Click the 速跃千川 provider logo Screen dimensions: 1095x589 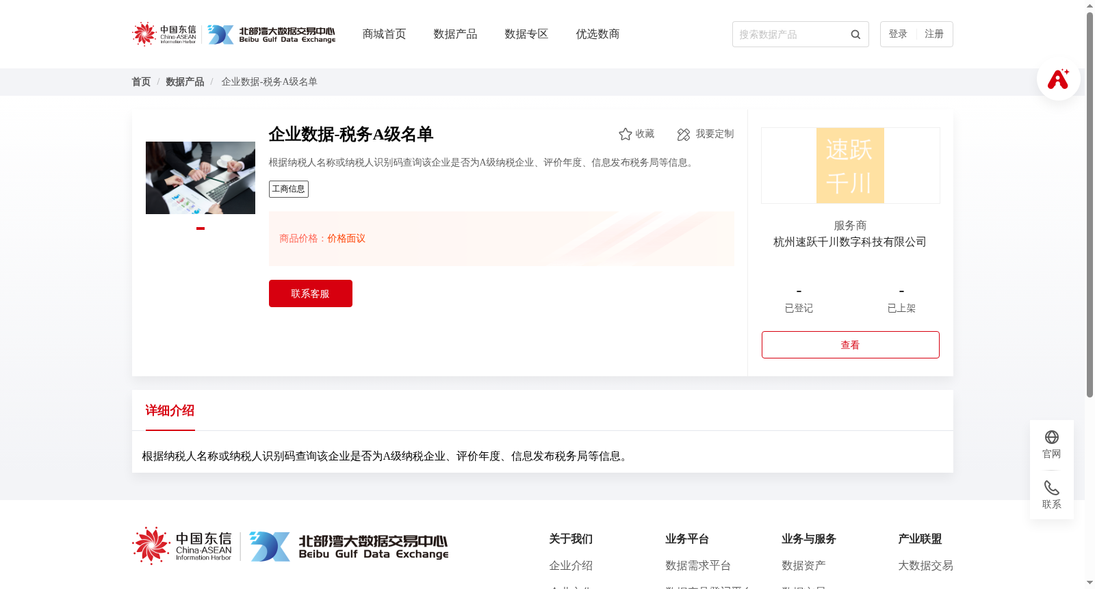tap(851, 166)
